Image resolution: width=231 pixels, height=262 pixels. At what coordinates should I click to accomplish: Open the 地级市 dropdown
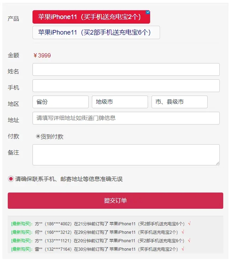pyautogui.click(x=120, y=102)
